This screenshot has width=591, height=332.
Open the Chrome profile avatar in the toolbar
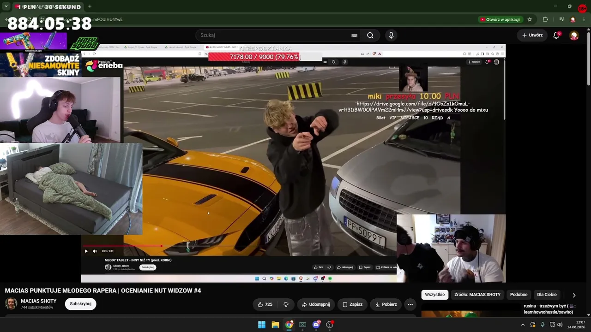(x=573, y=19)
